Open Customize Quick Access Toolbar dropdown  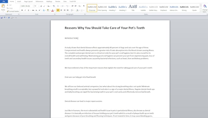point(16,17)
